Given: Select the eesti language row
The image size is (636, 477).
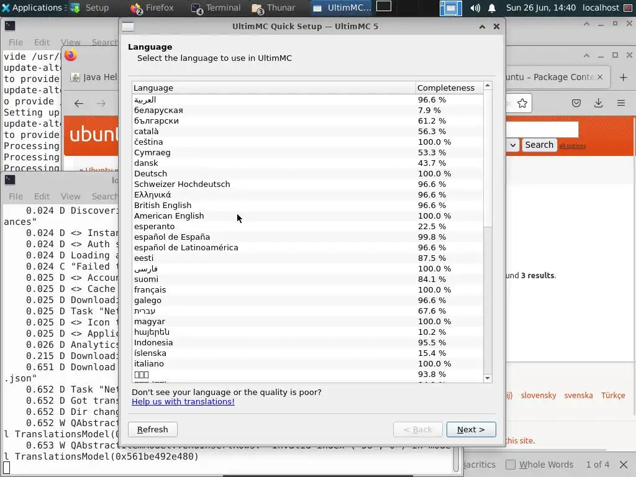Looking at the screenshot, I should pyautogui.click(x=307, y=258).
